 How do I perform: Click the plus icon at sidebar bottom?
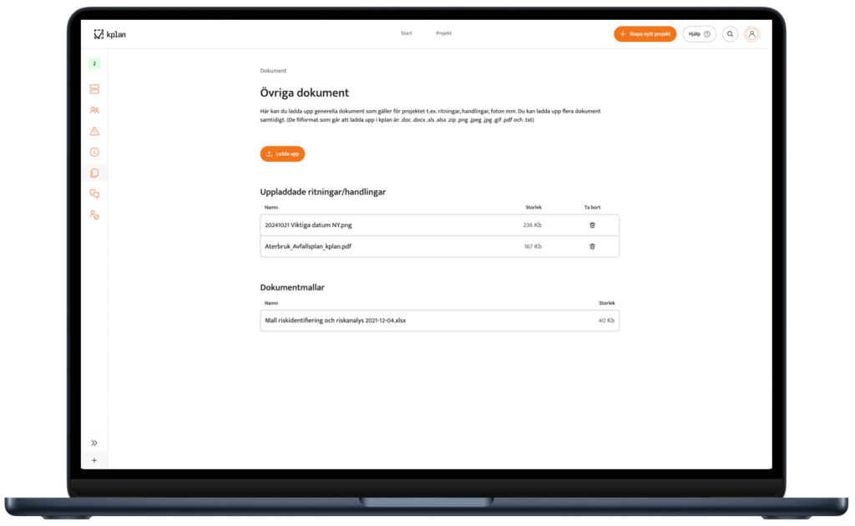[x=94, y=460]
